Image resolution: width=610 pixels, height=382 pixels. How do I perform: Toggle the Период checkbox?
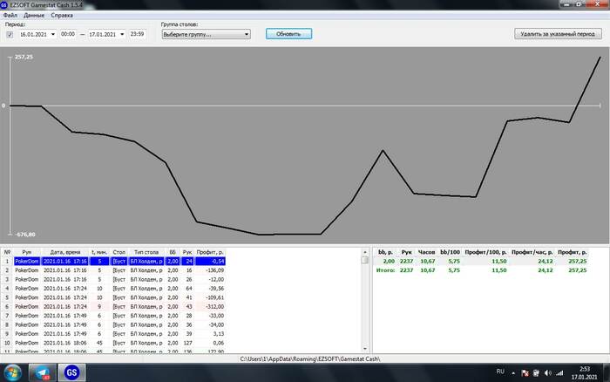coord(10,34)
